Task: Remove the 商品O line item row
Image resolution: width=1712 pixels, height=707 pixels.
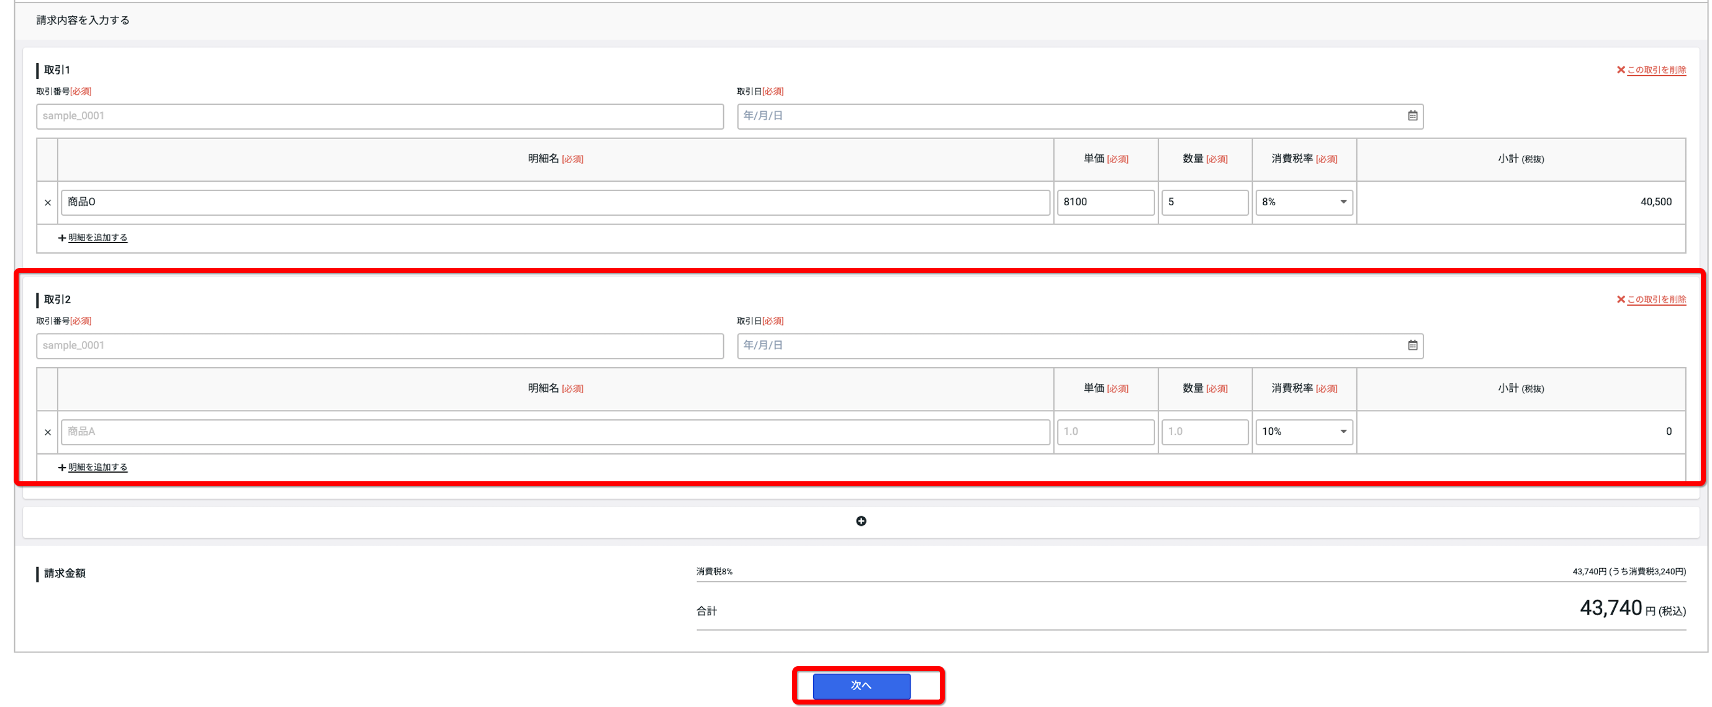Action: (48, 202)
